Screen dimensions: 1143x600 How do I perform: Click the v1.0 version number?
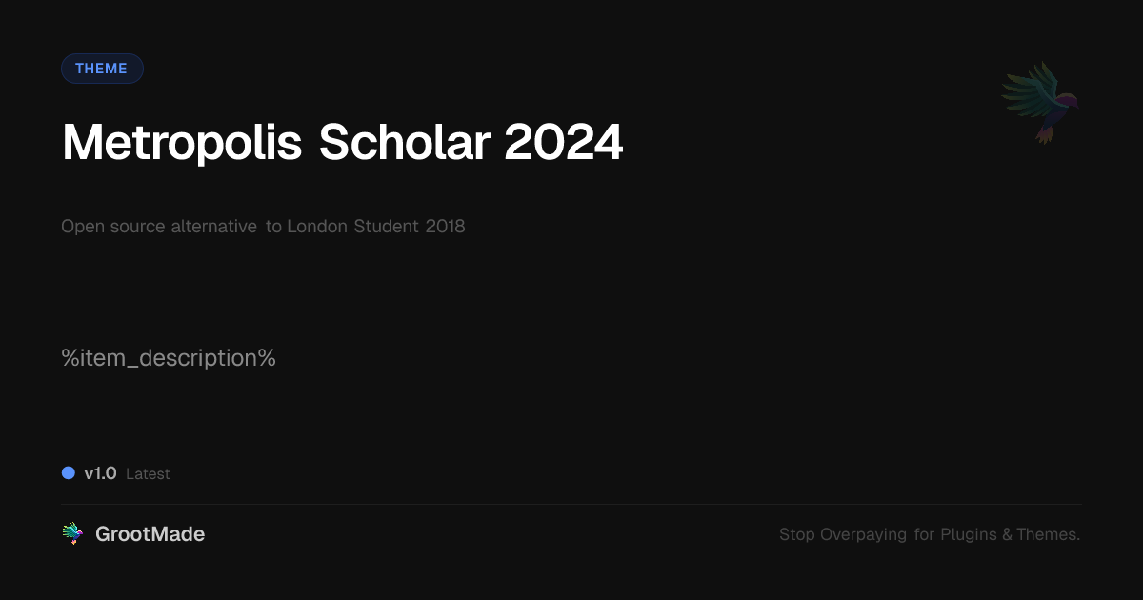point(100,473)
